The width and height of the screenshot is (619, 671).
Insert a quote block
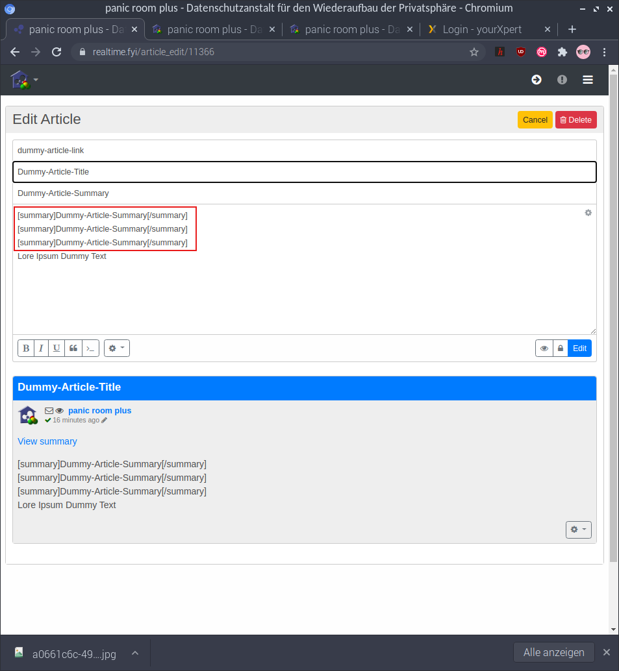(x=73, y=348)
